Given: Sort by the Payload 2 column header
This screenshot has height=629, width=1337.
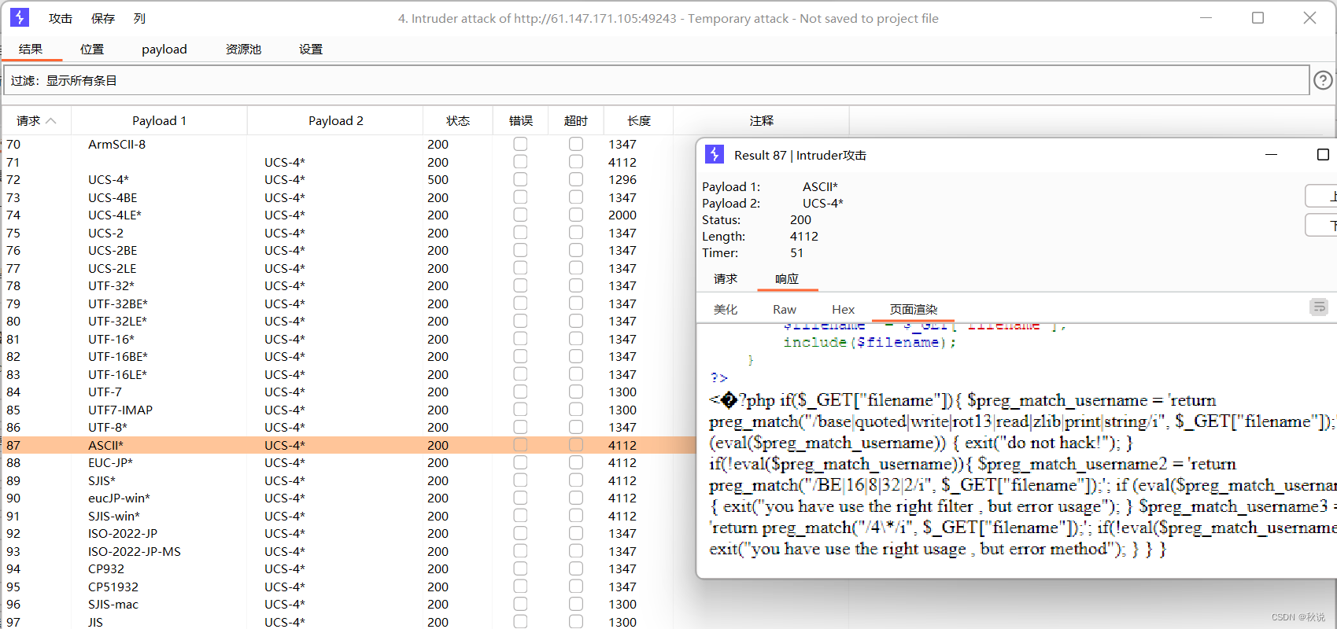Looking at the screenshot, I should pyautogui.click(x=335, y=120).
